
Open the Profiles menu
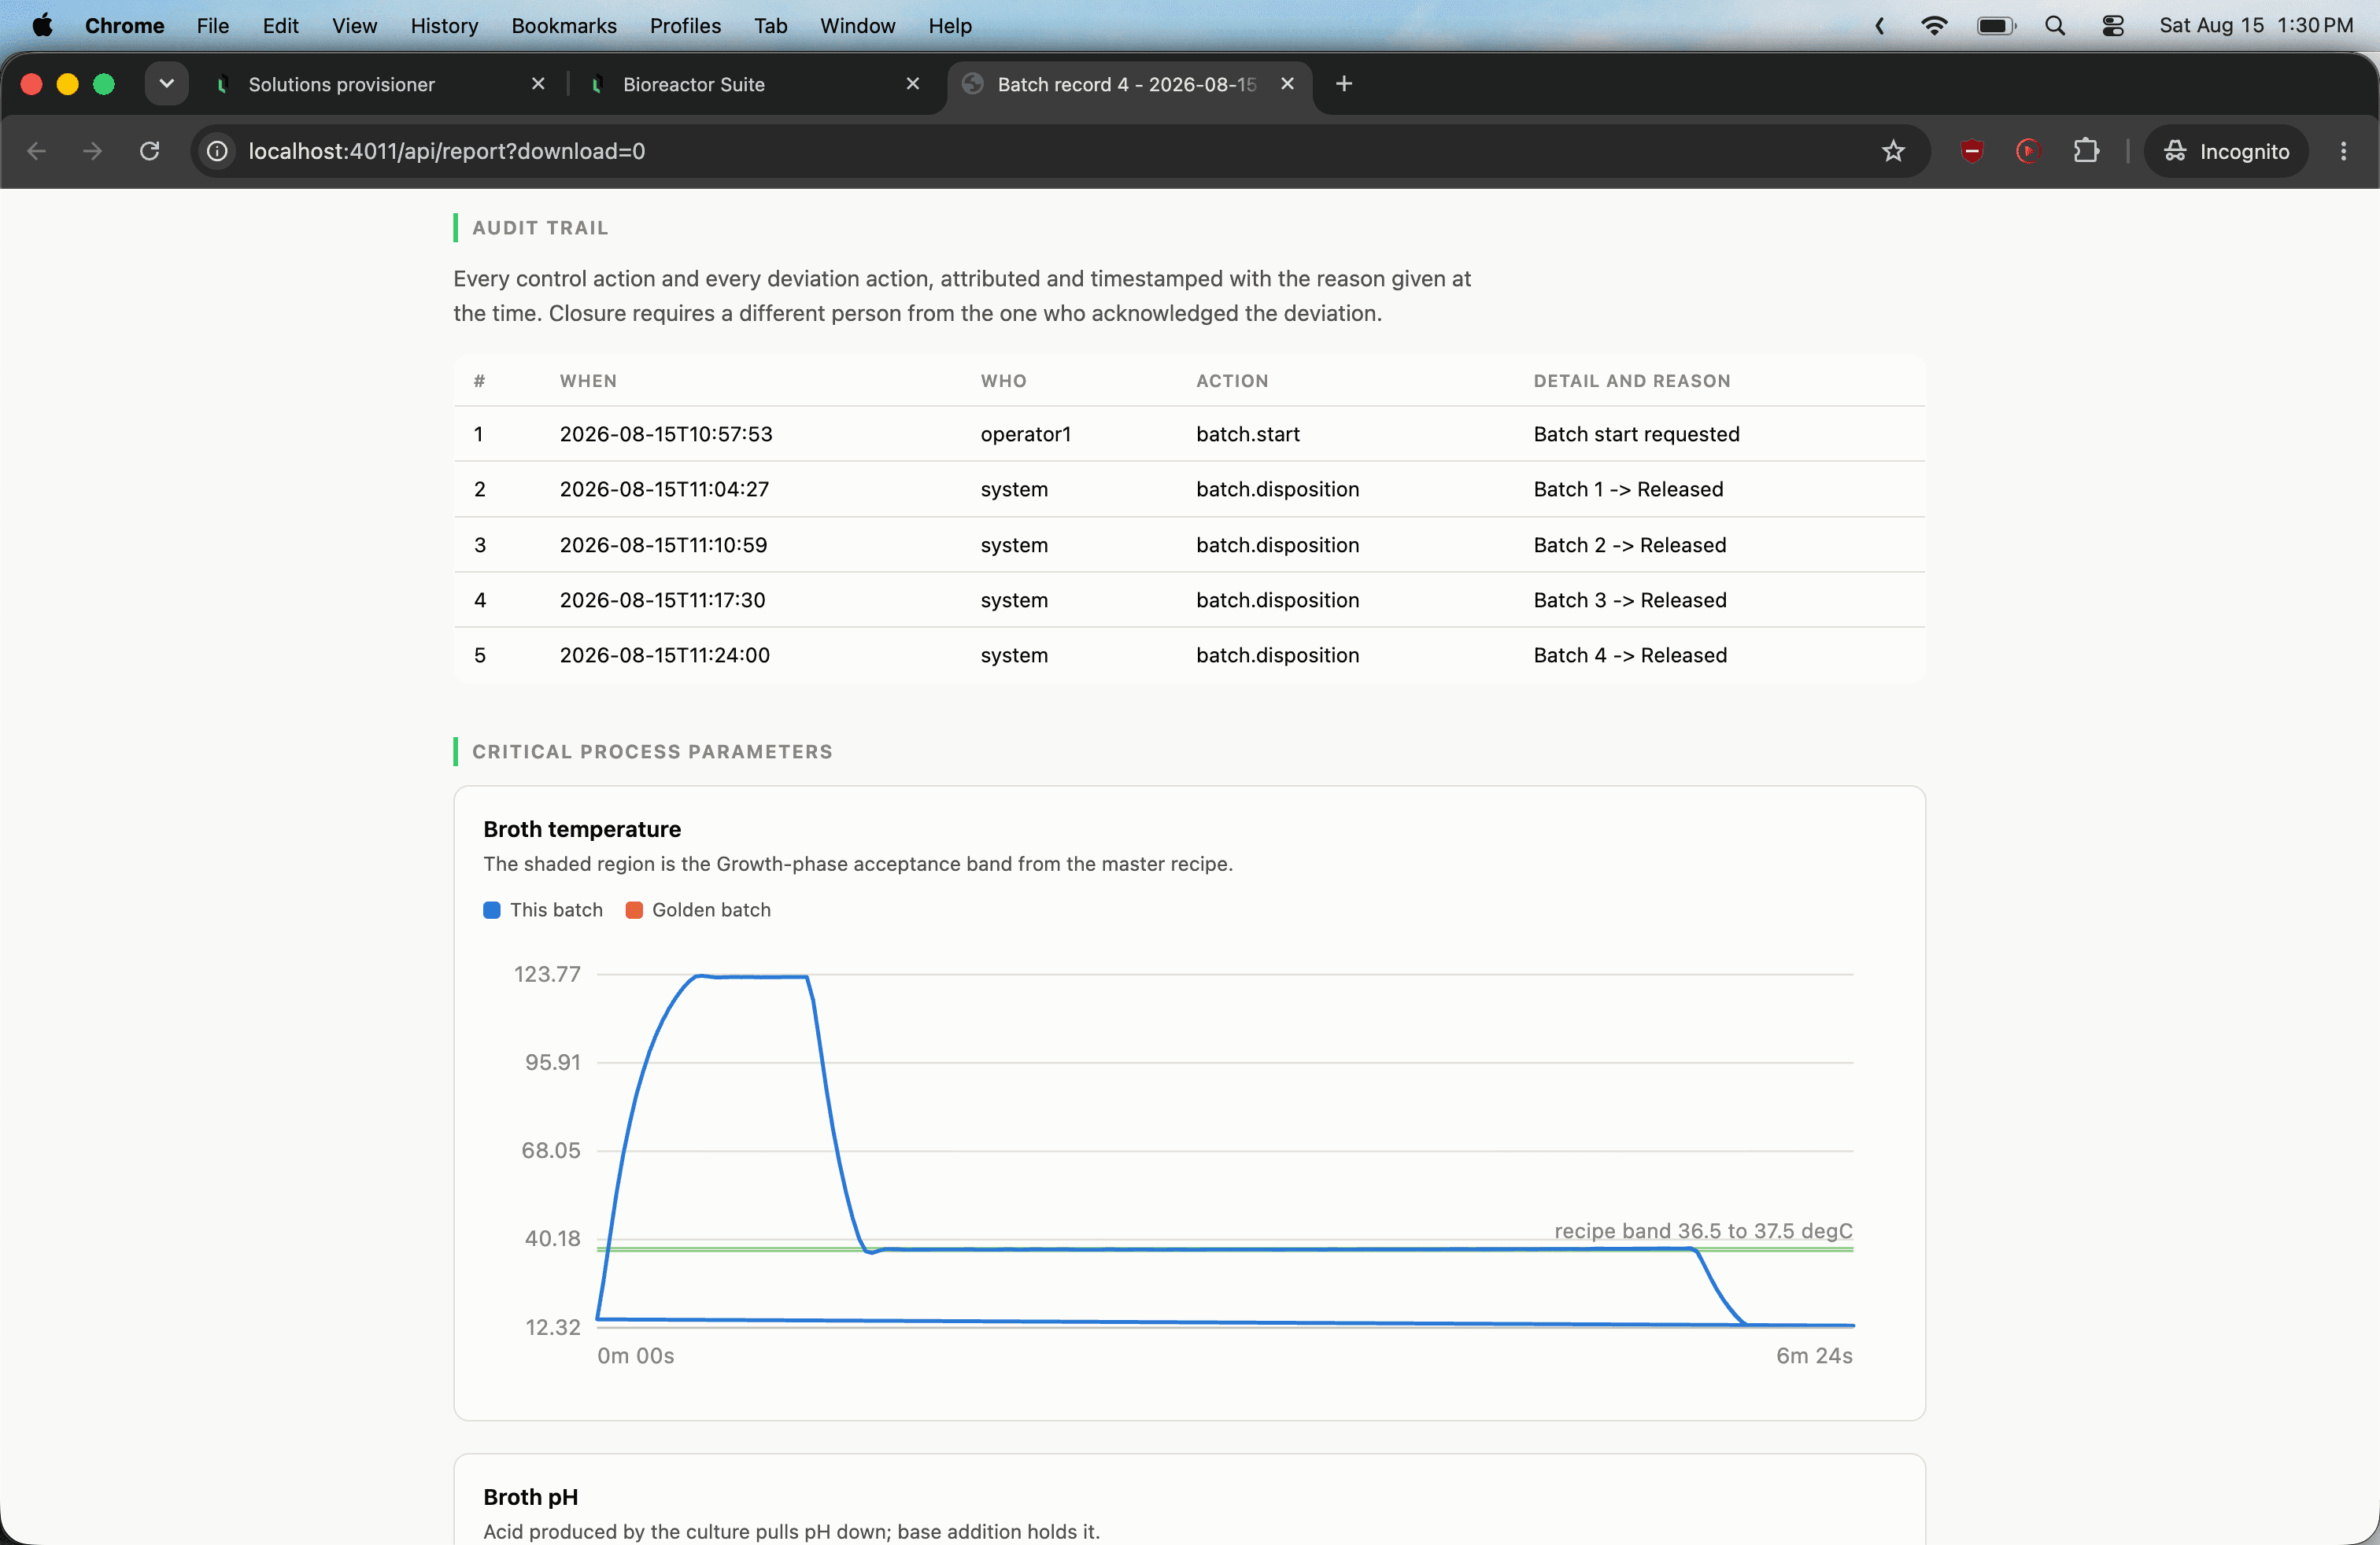coord(685,26)
